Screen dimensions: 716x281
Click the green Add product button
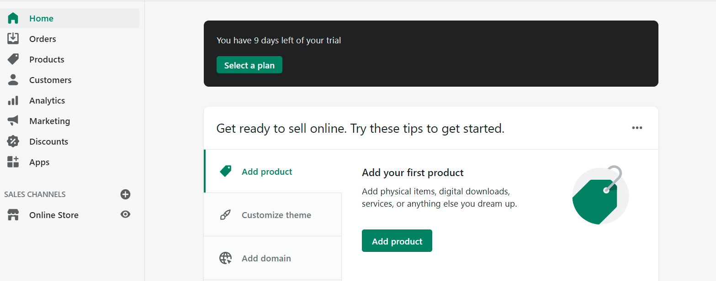click(x=397, y=241)
